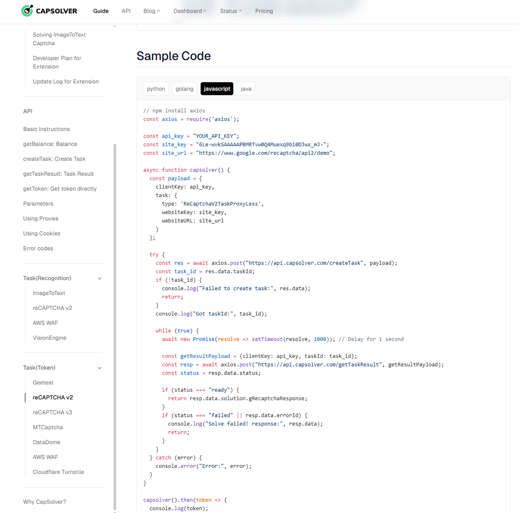Open the Why CapSolver? page
Image resolution: width=521 pixels, height=513 pixels.
pyautogui.click(x=45, y=502)
